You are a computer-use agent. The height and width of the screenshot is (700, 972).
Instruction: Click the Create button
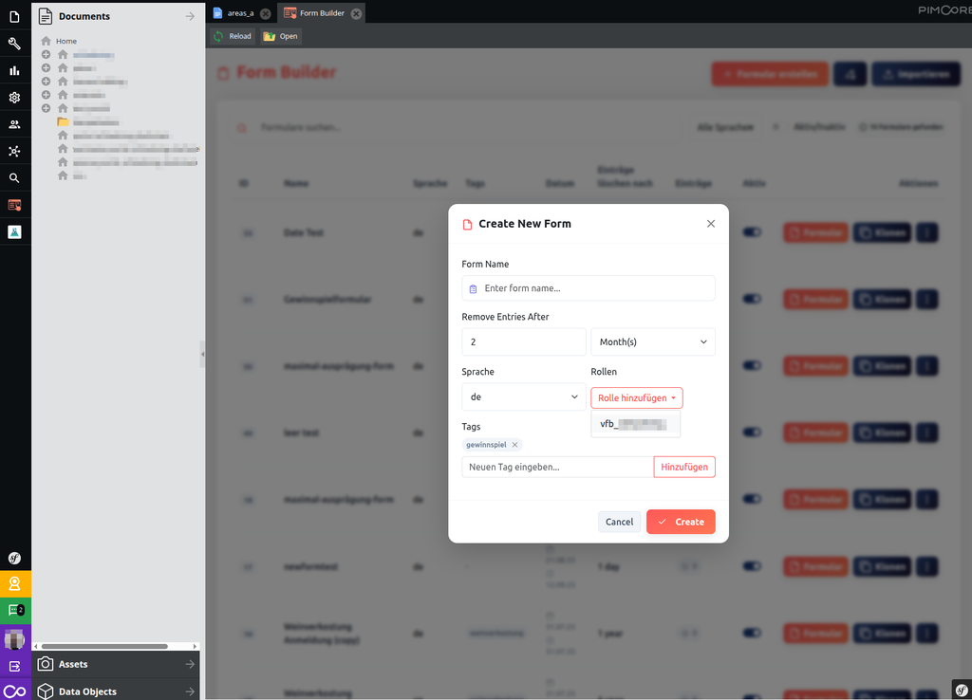tap(681, 522)
